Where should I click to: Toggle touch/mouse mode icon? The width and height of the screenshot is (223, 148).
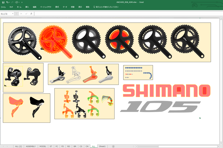point(17,2)
